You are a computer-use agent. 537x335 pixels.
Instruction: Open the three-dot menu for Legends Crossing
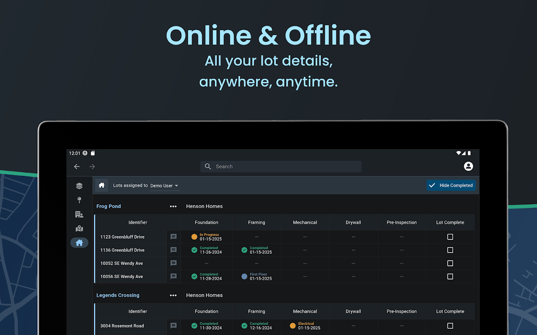point(173,295)
